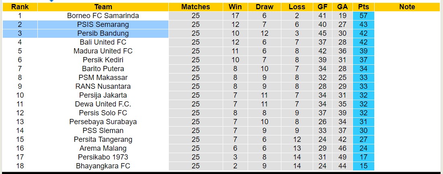Open Borneo FC Samarinda team entry
Viewport: 443px width, 174px height.
(103, 16)
